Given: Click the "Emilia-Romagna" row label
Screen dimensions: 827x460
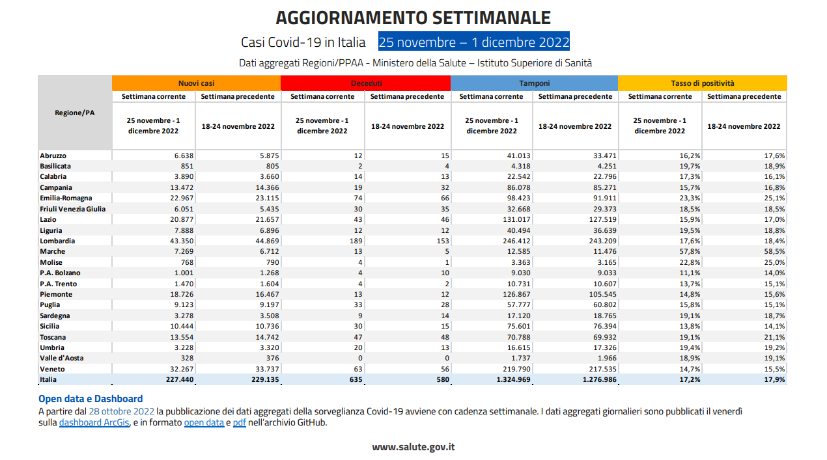Looking at the screenshot, I should point(66,198).
